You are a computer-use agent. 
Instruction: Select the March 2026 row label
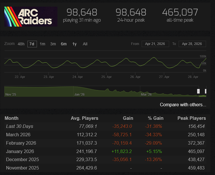(x=18, y=135)
